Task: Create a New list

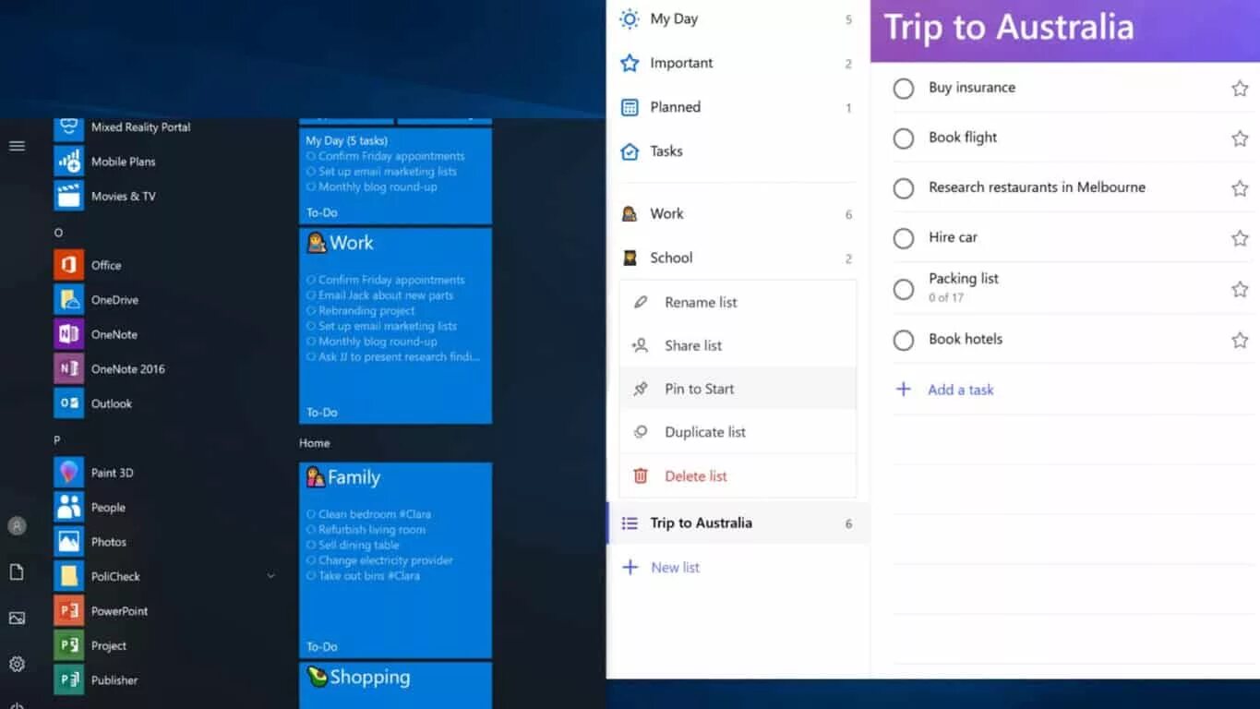Action: 661,568
